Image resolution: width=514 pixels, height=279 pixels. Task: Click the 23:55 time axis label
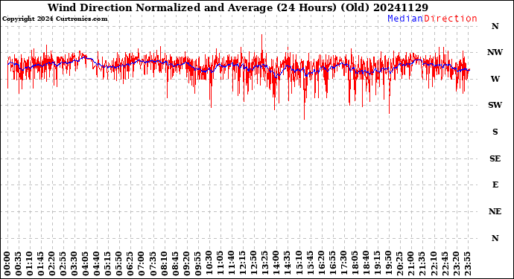coord(467,263)
